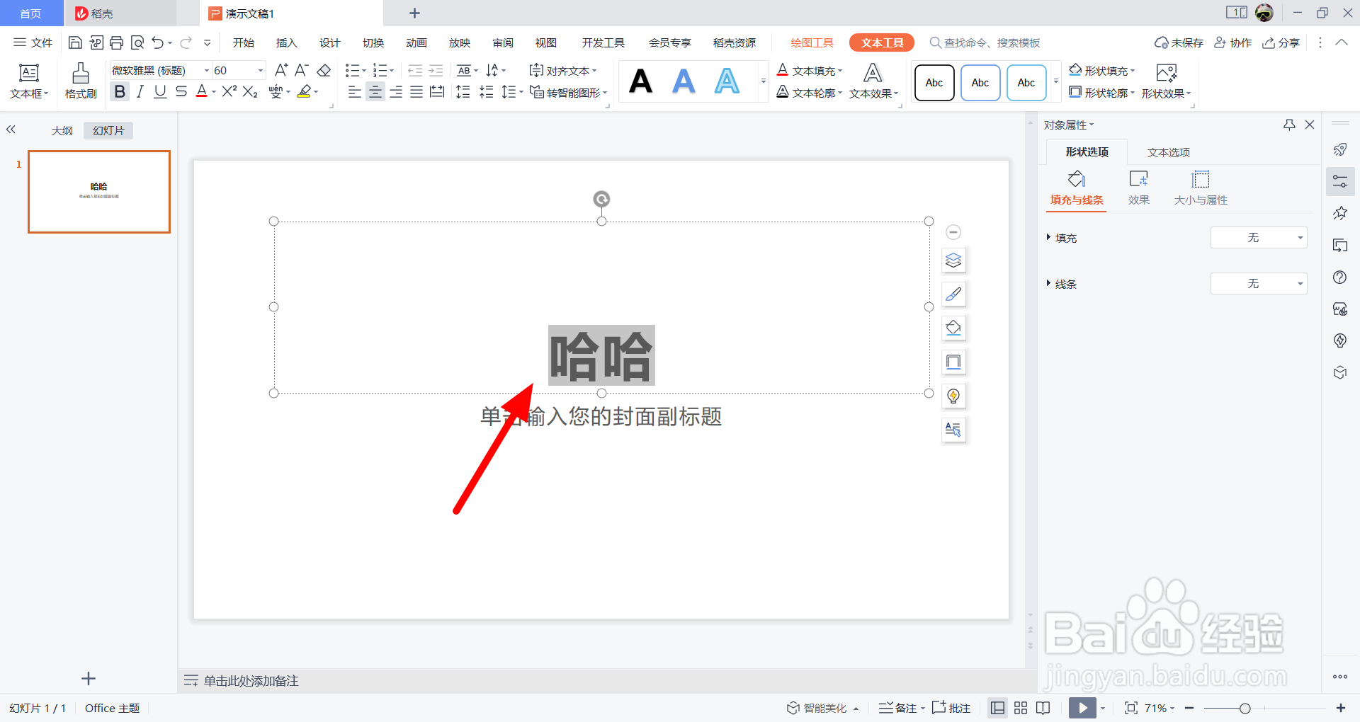This screenshot has height=722, width=1360.
Task: Open the font size dropdown
Action: (x=259, y=70)
